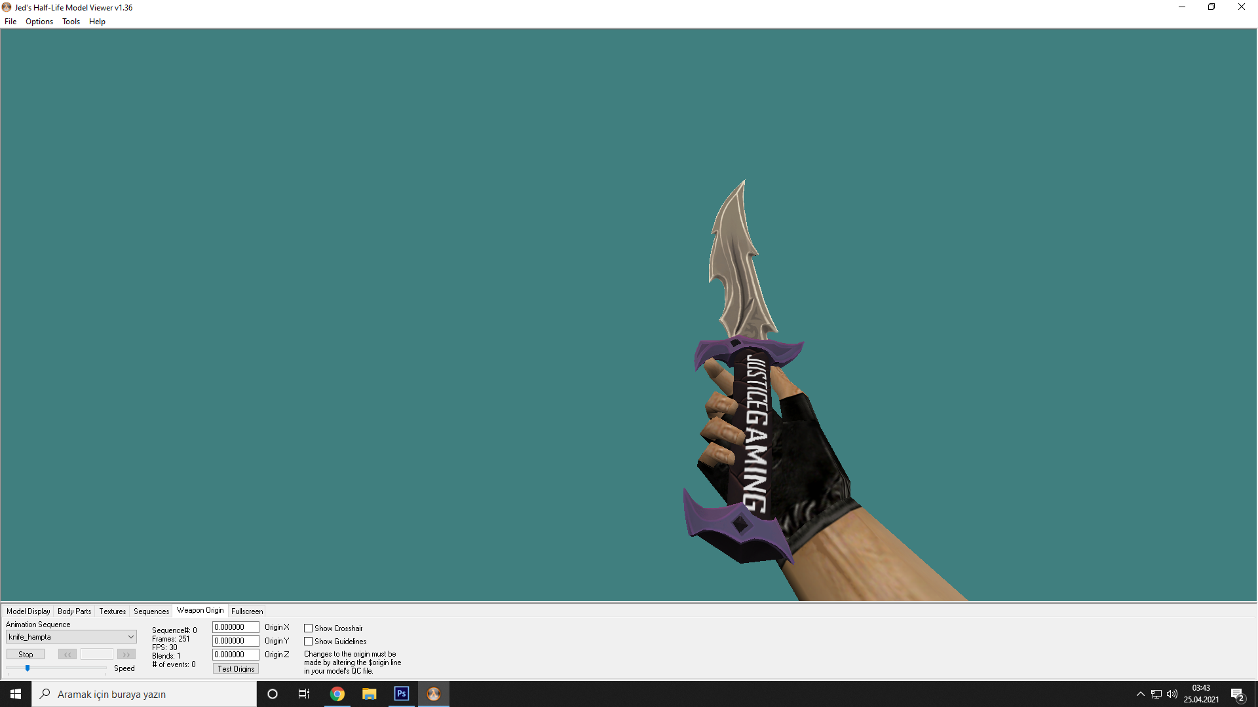1258x707 pixels.
Task: Open the Cortana circle icon
Action: pyautogui.click(x=273, y=694)
